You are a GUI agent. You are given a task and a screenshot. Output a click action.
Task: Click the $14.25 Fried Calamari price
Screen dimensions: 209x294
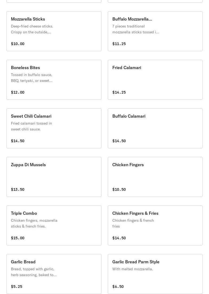point(119,92)
